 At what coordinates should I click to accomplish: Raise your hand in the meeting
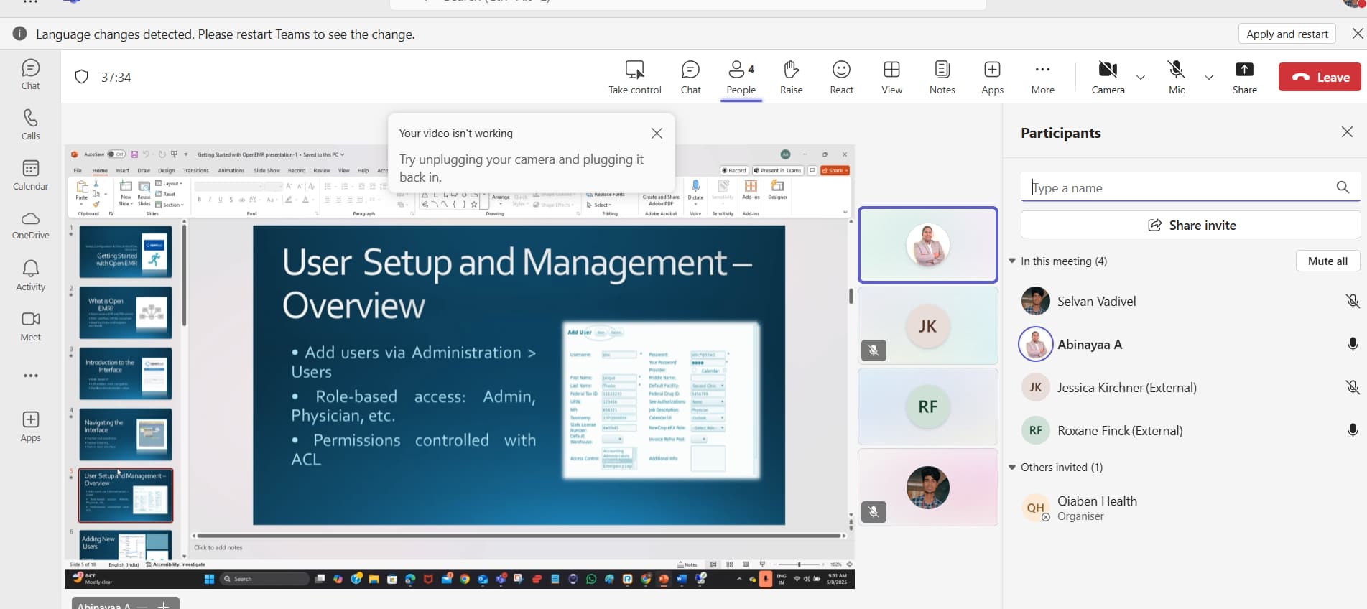(791, 78)
